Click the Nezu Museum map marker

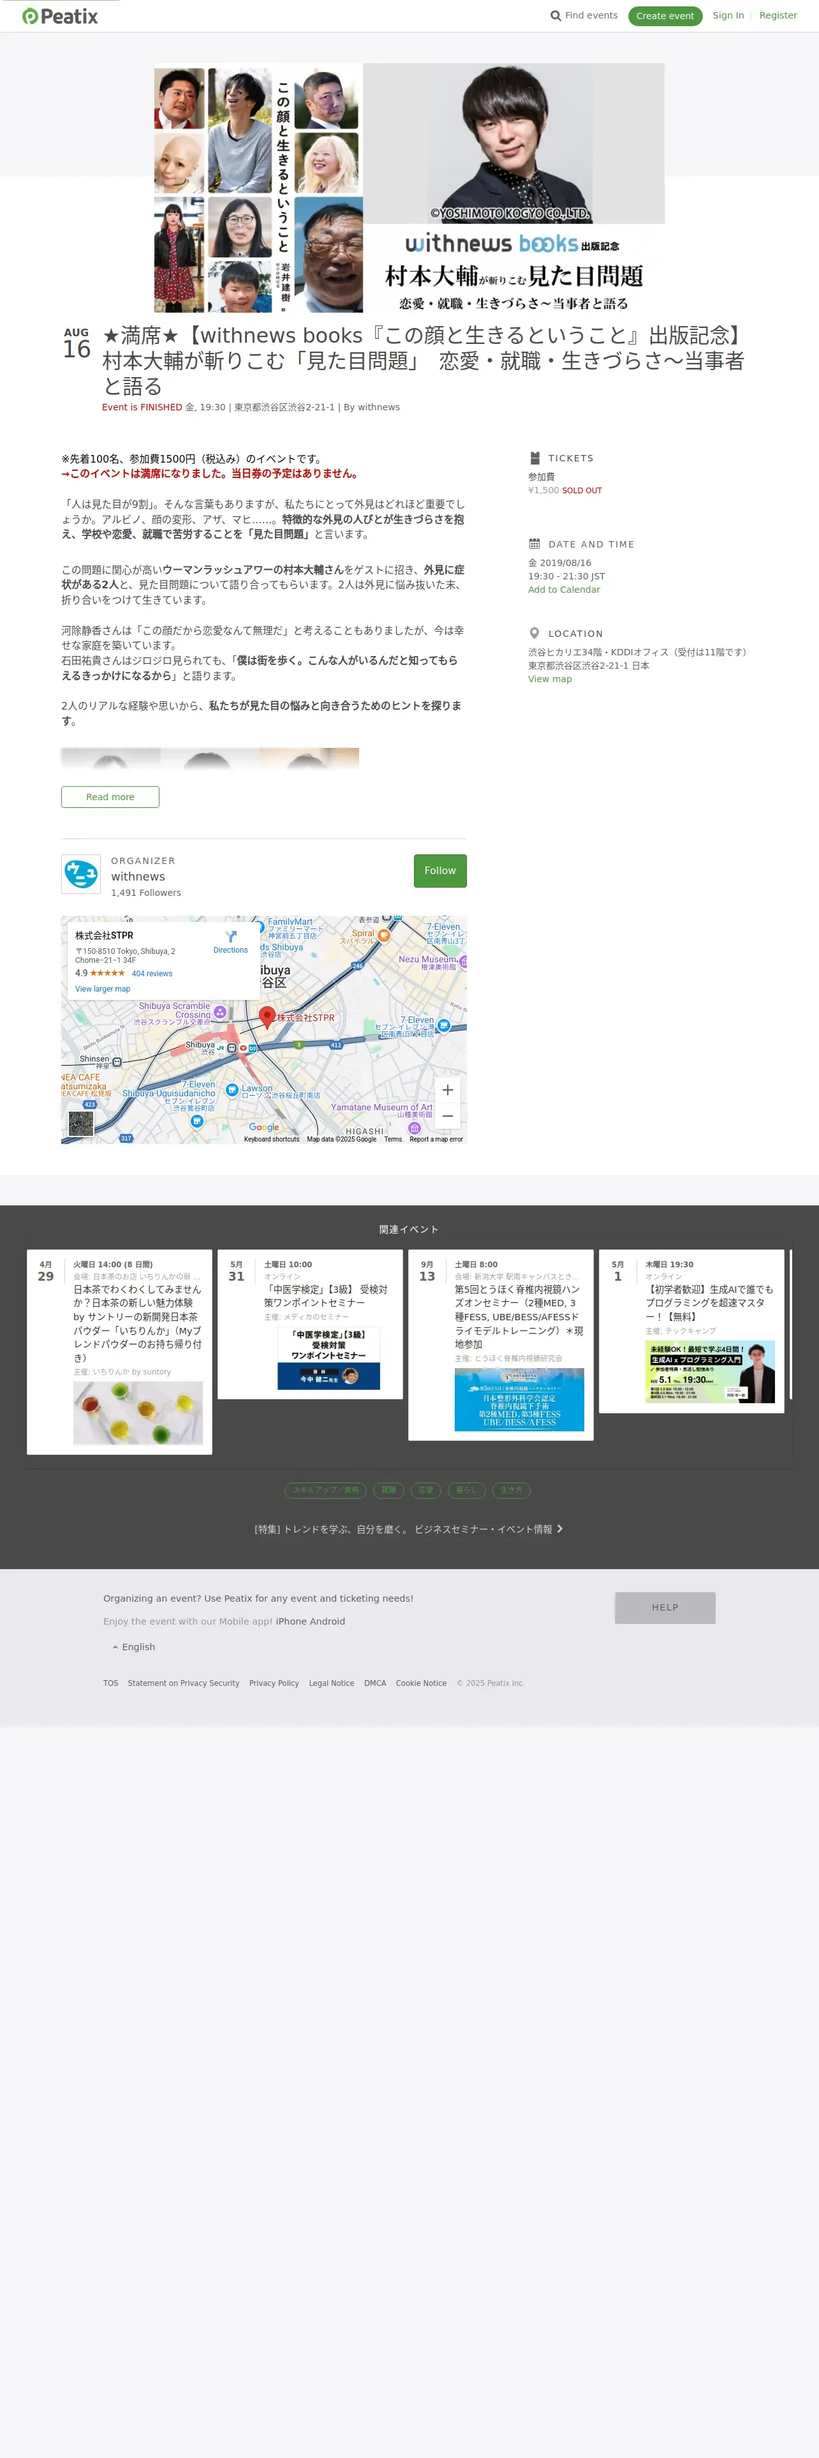[x=463, y=962]
